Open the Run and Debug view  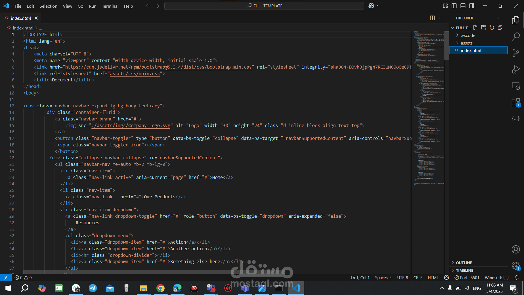(x=516, y=70)
